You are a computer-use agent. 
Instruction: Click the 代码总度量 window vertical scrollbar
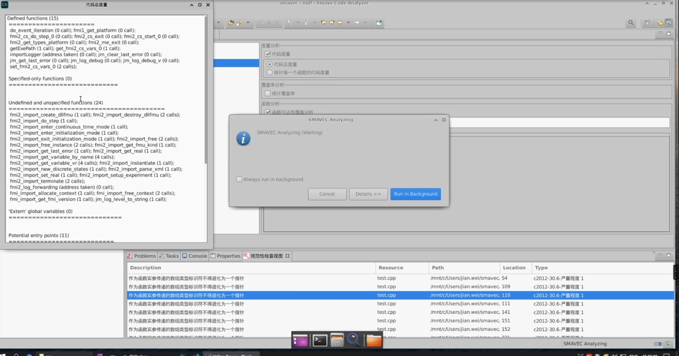[206, 90]
